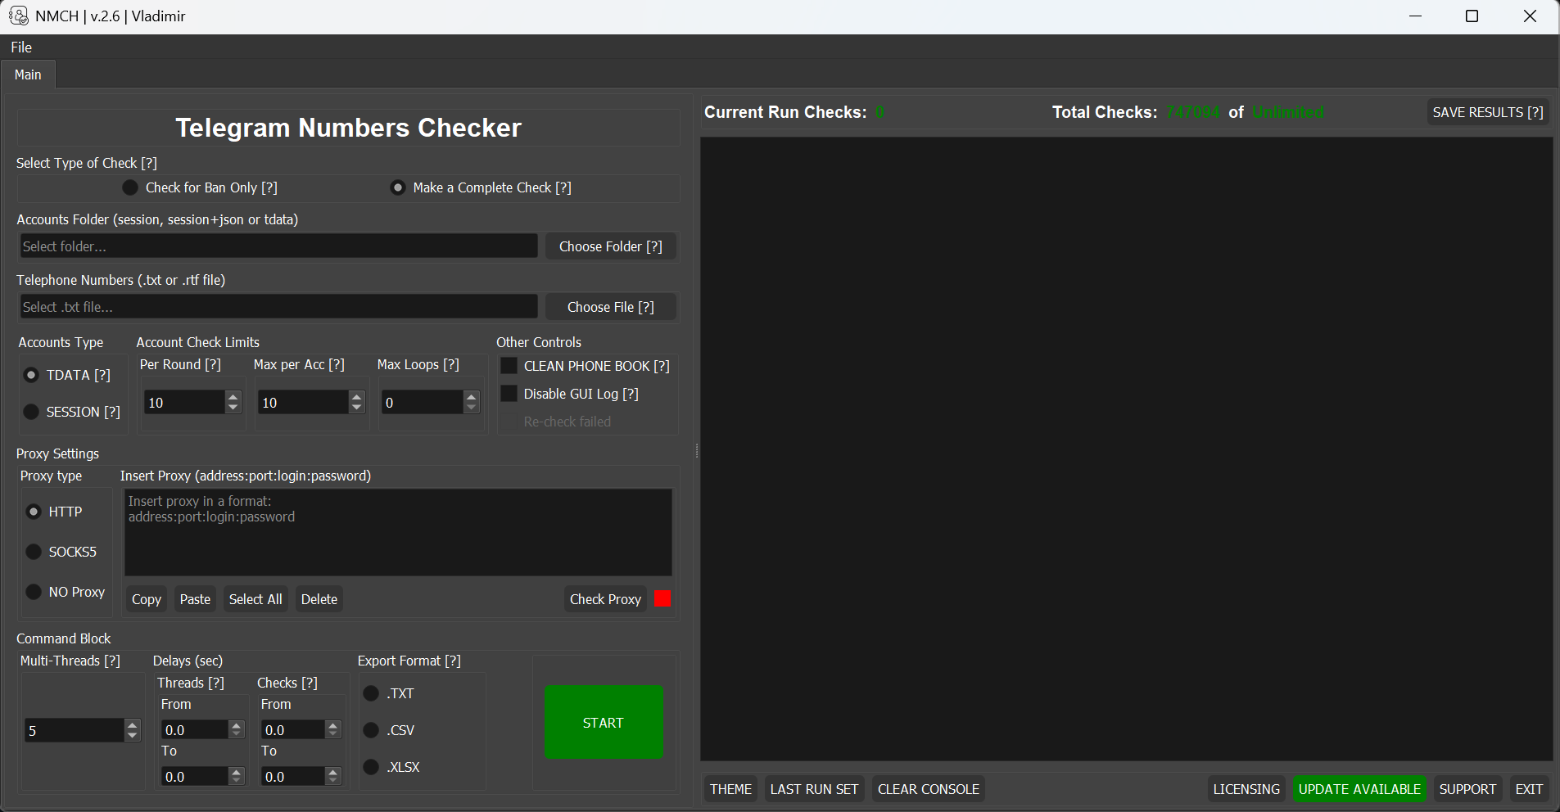Viewport: 1560px width, 812px height.
Task: Click the Max Loops number field
Action: (x=422, y=402)
